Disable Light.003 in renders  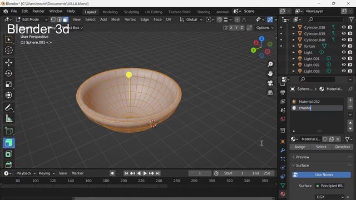[x=350, y=71]
